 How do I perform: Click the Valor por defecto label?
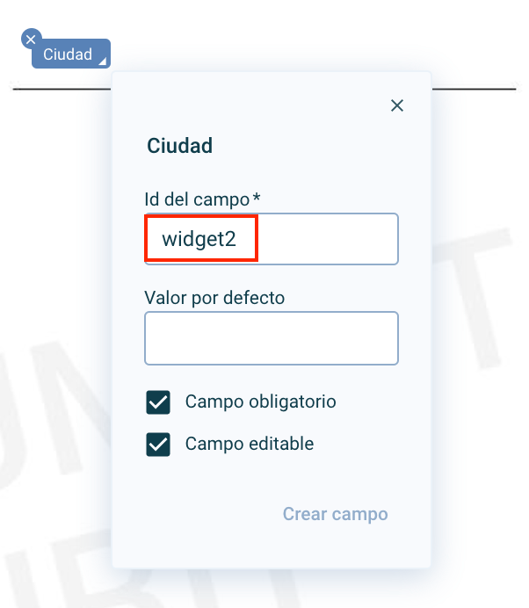pyautogui.click(x=214, y=298)
